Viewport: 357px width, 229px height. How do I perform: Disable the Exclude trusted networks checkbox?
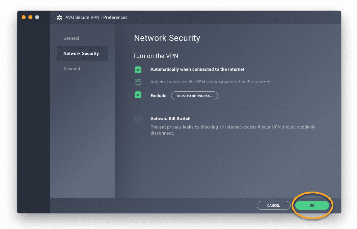(138, 95)
